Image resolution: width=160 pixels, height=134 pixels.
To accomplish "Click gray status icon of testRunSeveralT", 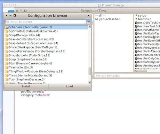I will point(136,66).
